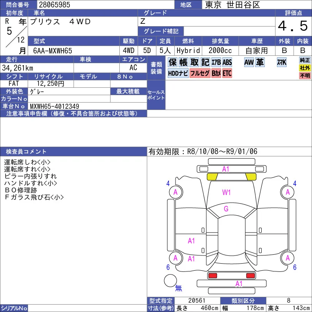Click the validity period R8/10/08～R9/01/06
The image size is (312, 312).
[x=222, y=151]
